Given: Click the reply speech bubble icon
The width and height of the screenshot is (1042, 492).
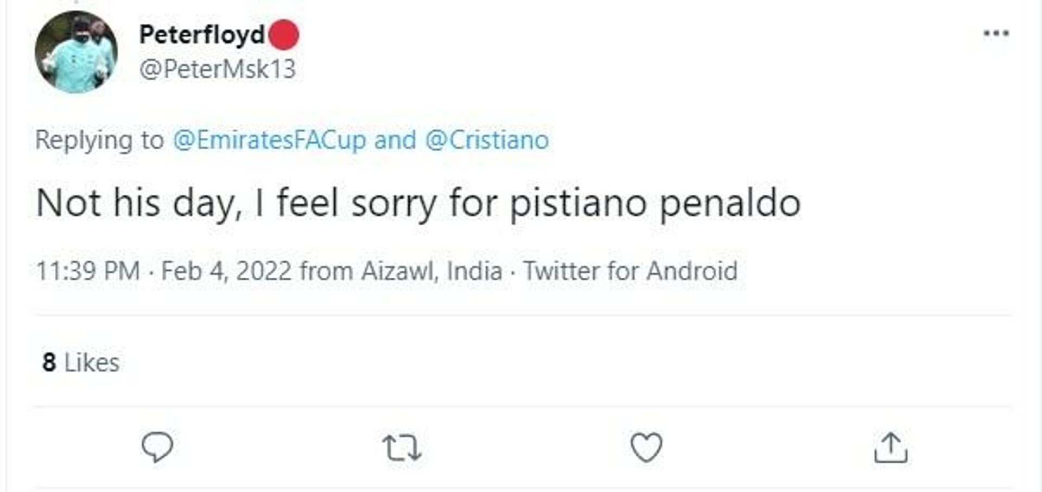Looking at the screenshot, I should [157, 447].
